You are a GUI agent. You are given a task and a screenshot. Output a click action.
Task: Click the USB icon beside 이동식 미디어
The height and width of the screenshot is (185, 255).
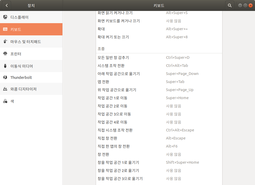tap(5, 66)
